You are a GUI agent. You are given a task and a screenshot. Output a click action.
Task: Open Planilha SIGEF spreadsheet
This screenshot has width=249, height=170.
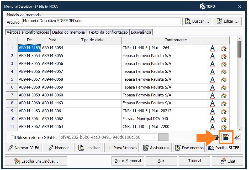(224, 148)
